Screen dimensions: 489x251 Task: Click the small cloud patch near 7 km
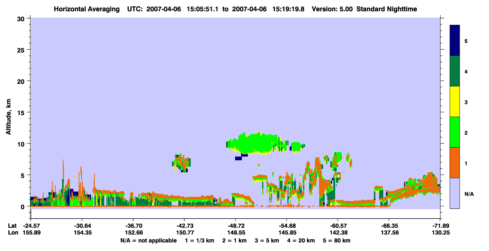click(182, 163)
